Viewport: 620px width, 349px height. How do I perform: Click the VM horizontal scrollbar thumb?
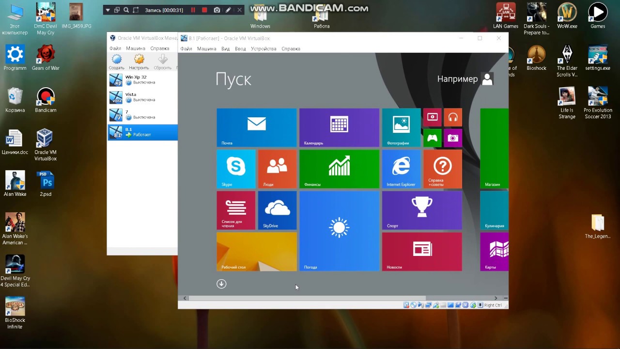tap(307, 298)
